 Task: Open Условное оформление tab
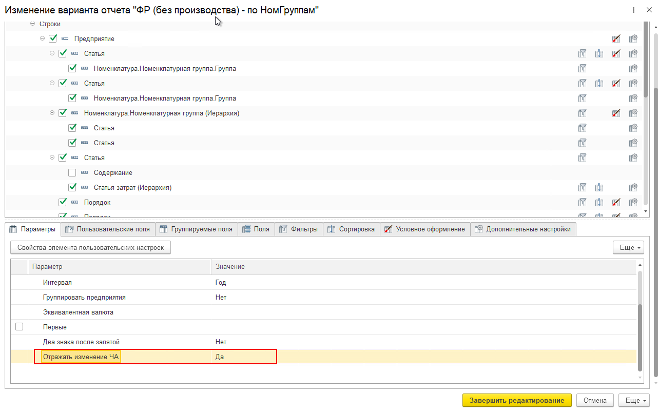[425, 229]
